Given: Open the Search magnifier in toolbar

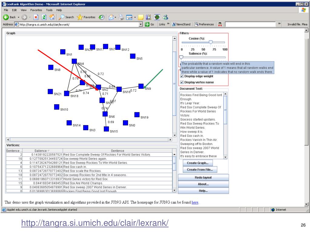Looking at the screenshot, I should click(61, 17).
